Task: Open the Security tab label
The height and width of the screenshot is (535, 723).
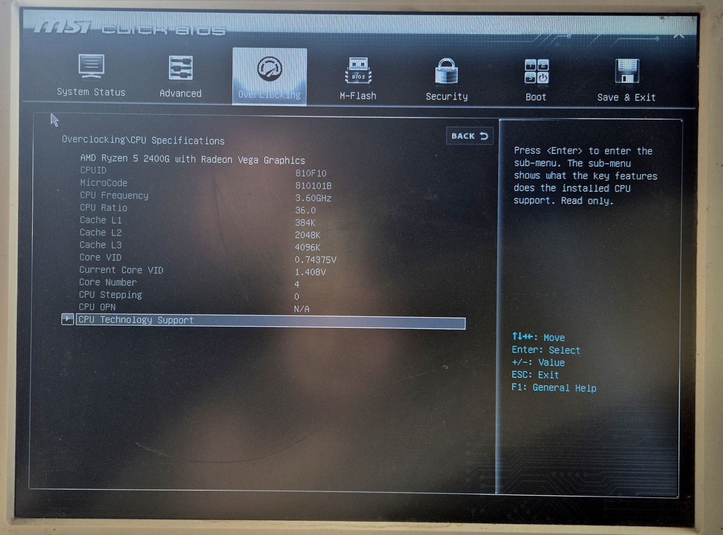Action: click(x=447, y=96)
